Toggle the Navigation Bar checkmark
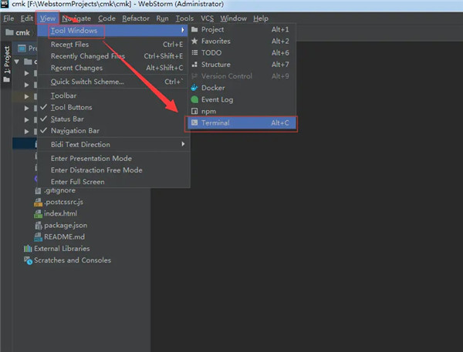This screenshot has height=352, width=463. pos(44,130)
